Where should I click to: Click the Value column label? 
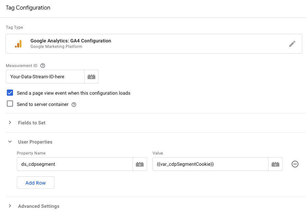point(158,153)
